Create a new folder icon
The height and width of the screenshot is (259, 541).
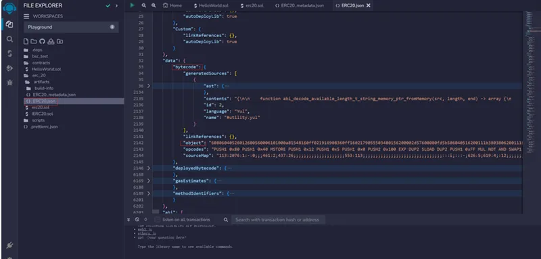[33, 41]
